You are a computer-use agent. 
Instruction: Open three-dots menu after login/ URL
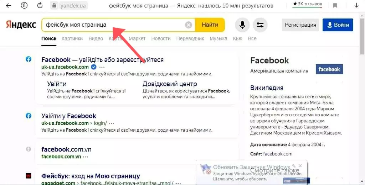[112, 123]
